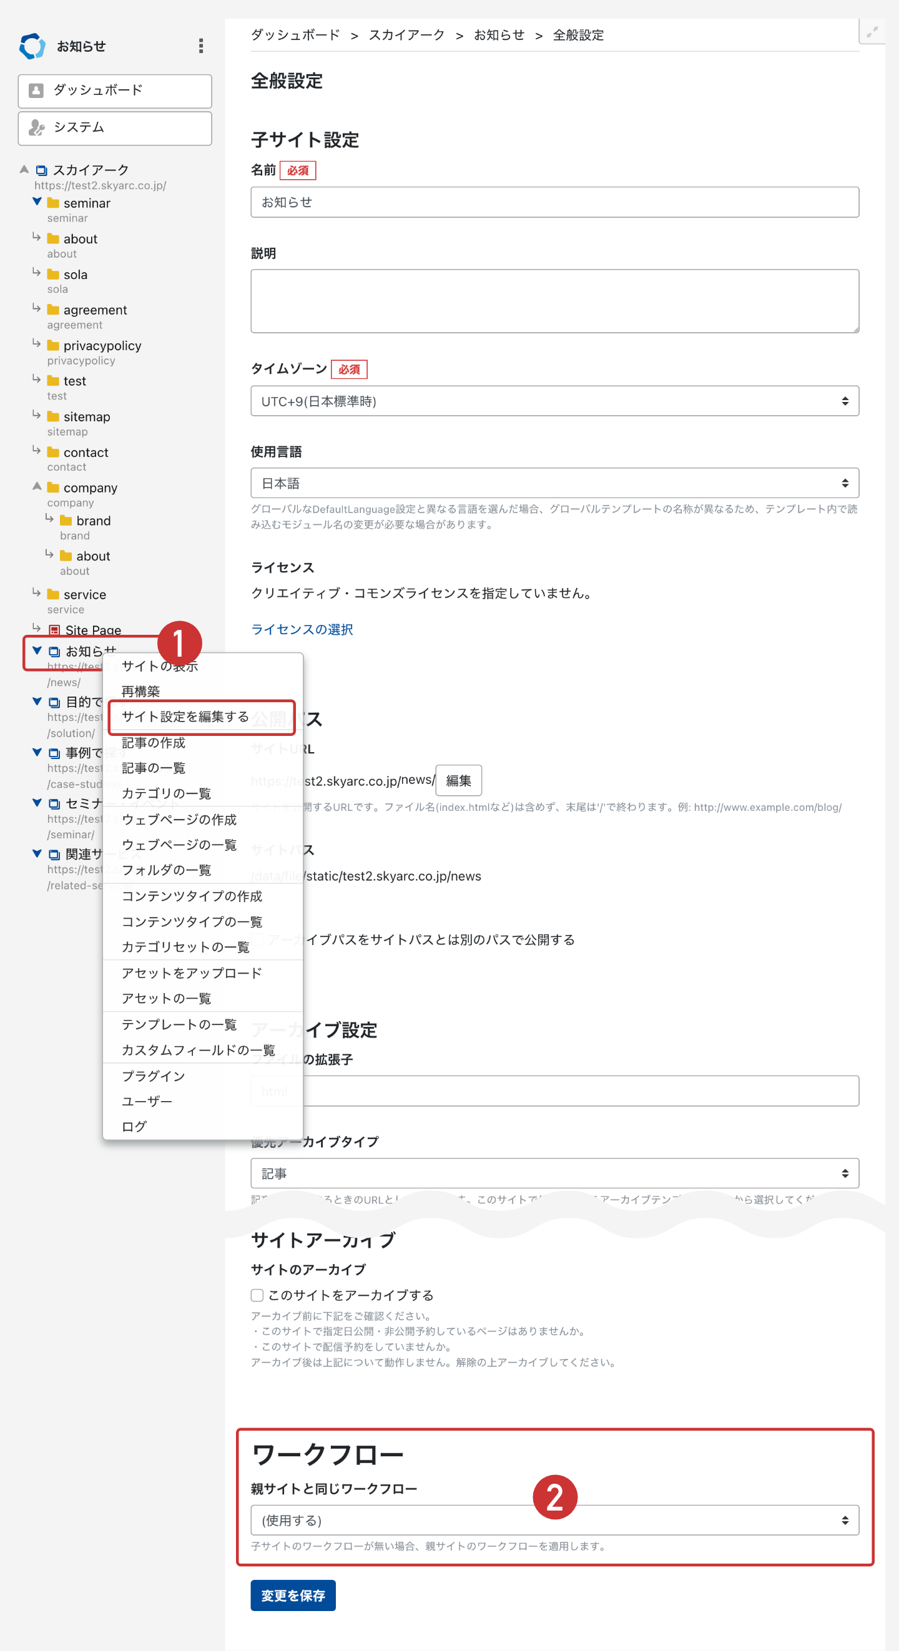Select テンプレートの一覧 menu entry
Viewport: 899px width, 1651px height.
pos(179,1024)
